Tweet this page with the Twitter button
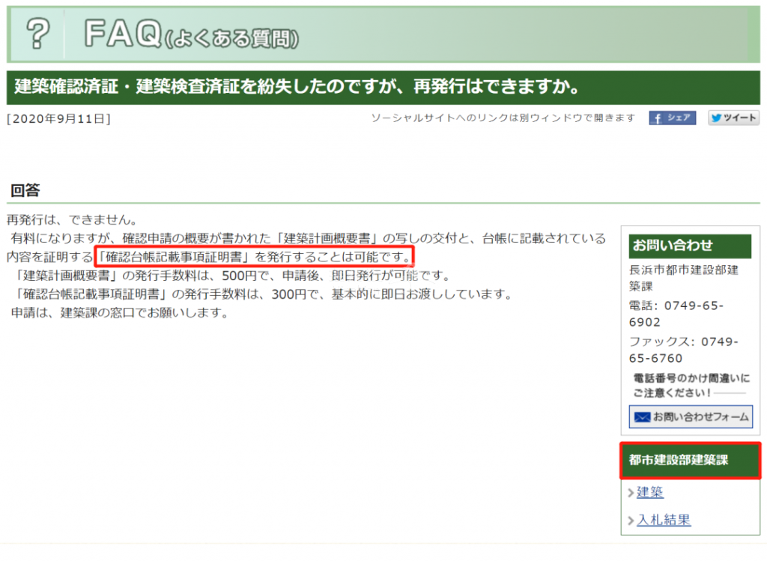The image size is (767, 561). click(x=733, y=118)
